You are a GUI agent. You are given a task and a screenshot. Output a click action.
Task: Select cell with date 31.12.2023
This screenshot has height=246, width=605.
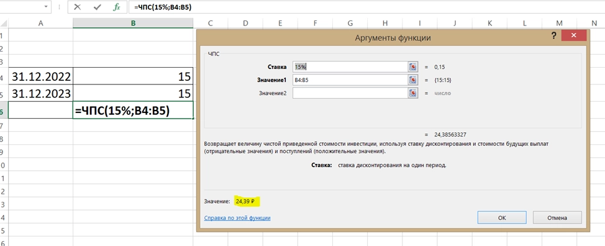point(40,93)
